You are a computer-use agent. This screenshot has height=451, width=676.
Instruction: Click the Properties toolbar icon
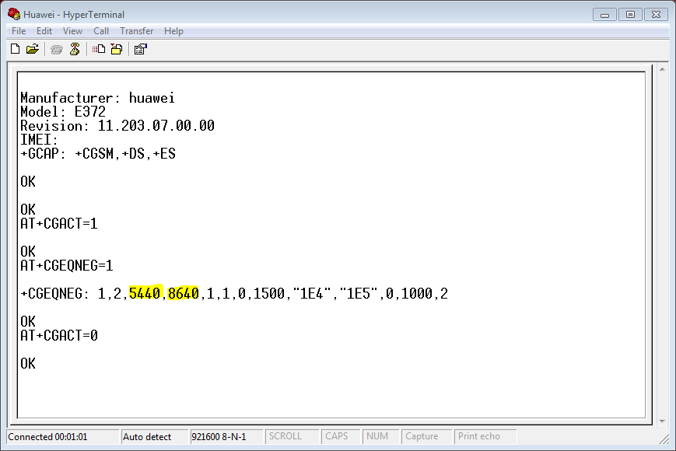click(141, 49)
